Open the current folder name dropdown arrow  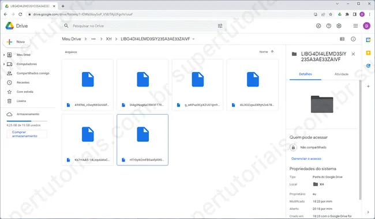(193, 39)
